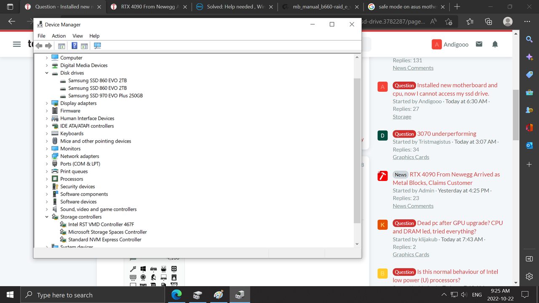This screenshot has height=303, width=539.
Task: Select Mice and other pointing devices
Action: (96, 141)
